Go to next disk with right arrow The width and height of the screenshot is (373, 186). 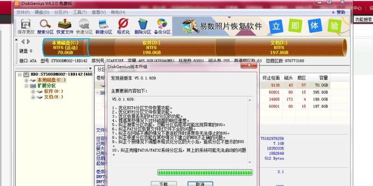tap(28, 42)
